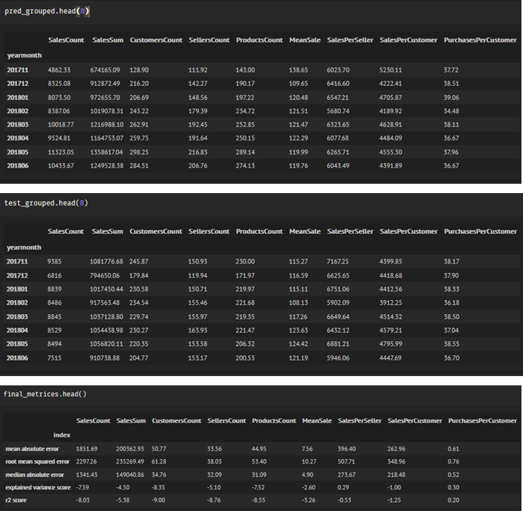Select the 36.70 PurchasesPerCustomer cell
The height and width of the screenshot is (511, 523).
pyautogui.click(x=451, y=357)
